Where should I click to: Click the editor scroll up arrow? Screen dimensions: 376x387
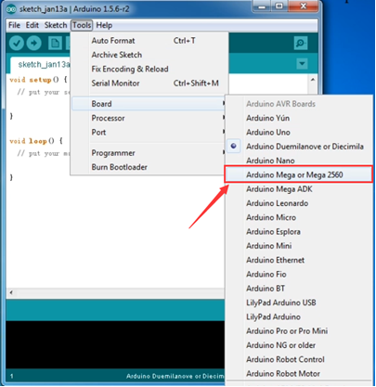[313, 80]
